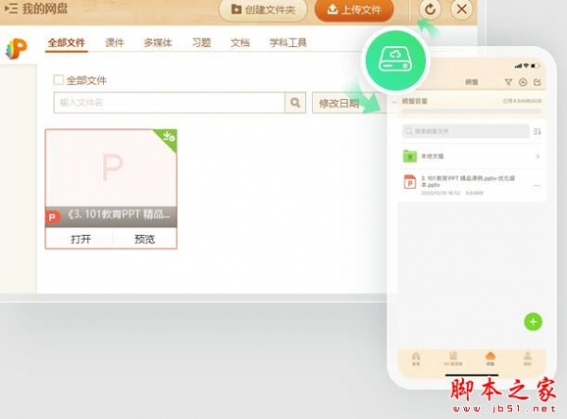Collapse the 我的网盘 sidebar via the menu icon
The height and width of the screenshot is (419, 567).
click(10, 8)
